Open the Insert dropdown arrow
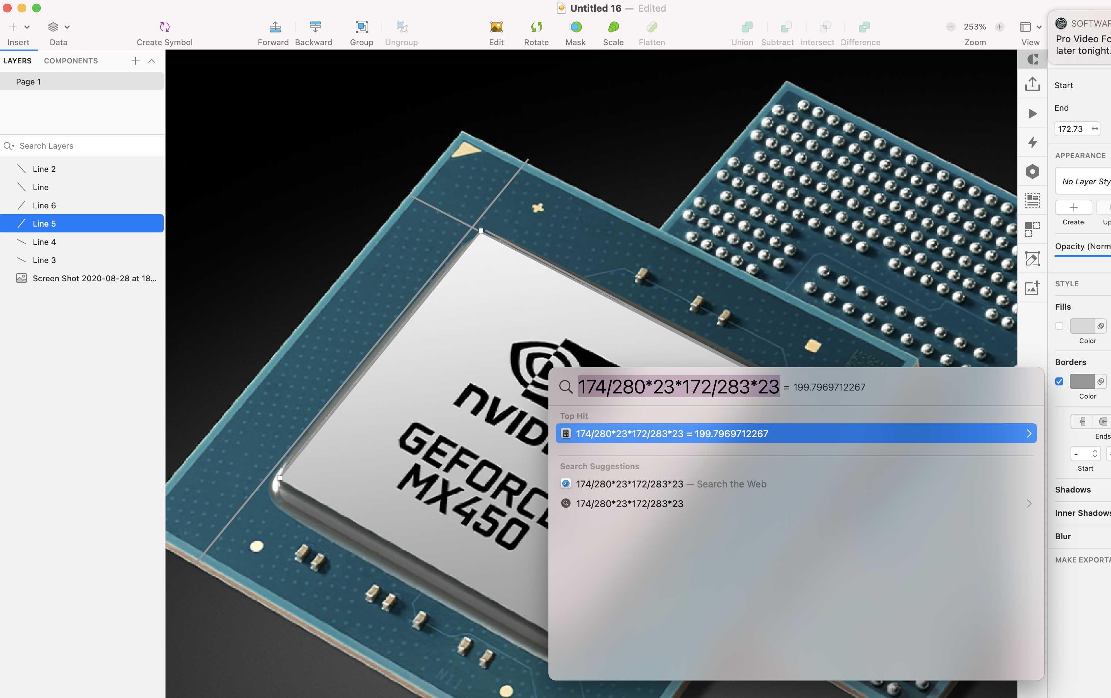 tap(27, 27)
